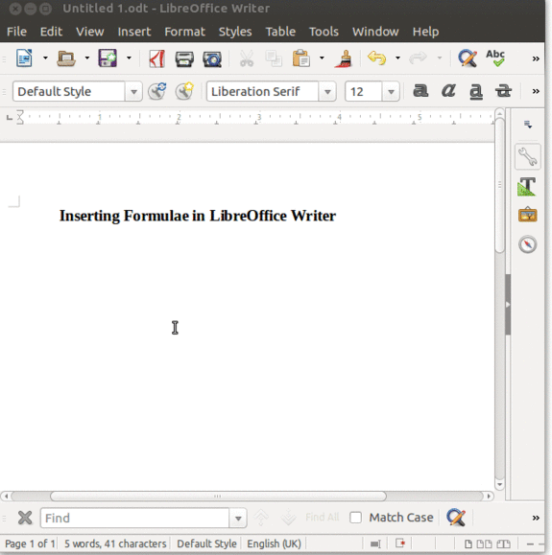552x555 pixels.
Task: Click the Liberation Serif font name field
Action: coord(262,92)
